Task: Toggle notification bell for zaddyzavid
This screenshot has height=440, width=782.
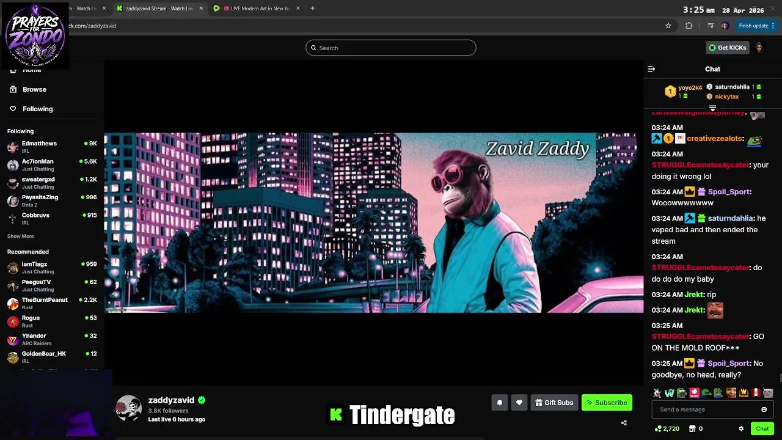Action: [x=499, y=403]
